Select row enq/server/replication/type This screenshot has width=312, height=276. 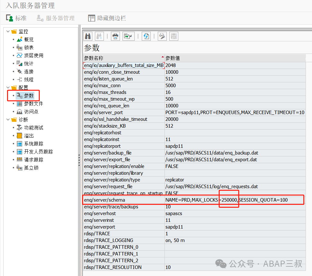pyautogui.click(x=194, y=180)
